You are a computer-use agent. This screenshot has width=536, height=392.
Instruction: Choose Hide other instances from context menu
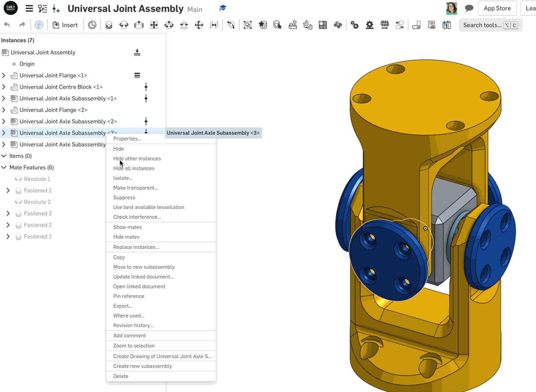coord(137,159)
